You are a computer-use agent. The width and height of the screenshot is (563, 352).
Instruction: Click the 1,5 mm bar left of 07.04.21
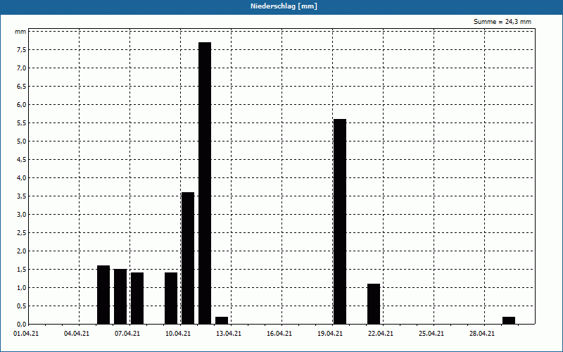point(120,296)
